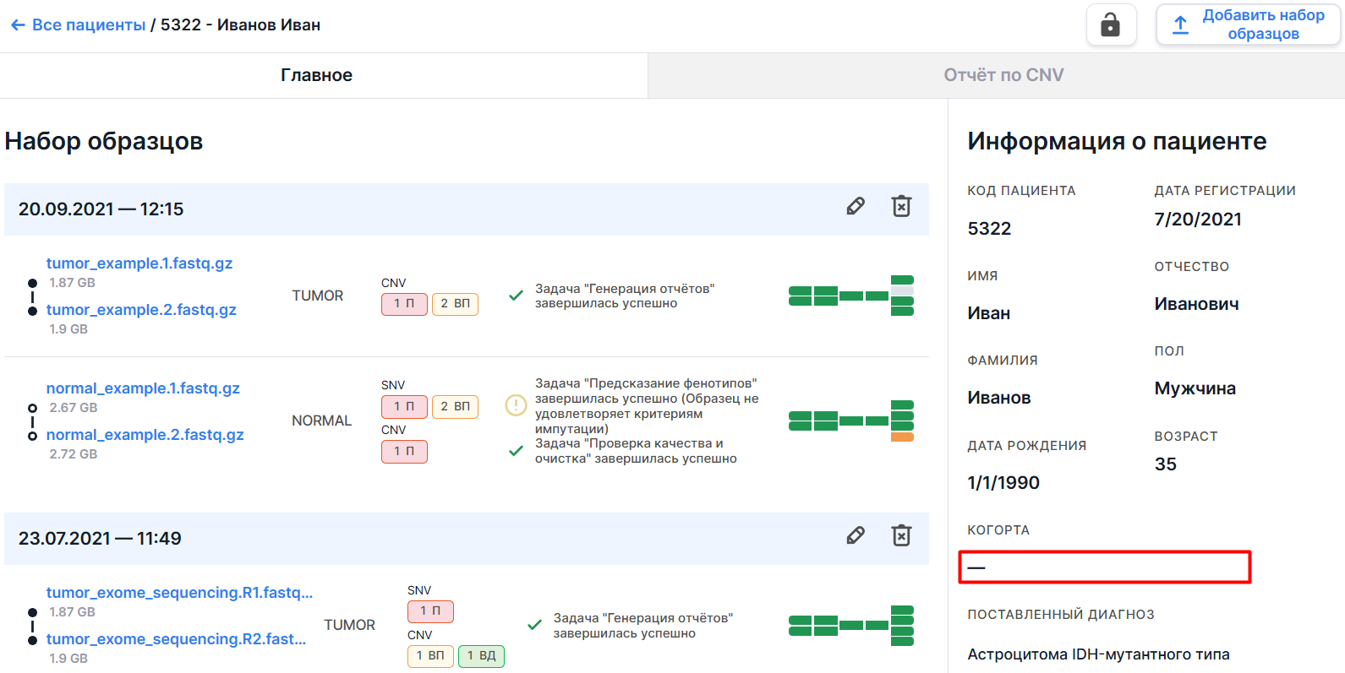Delete the 20.09.2021 sample set

click(x=901, y=207)
